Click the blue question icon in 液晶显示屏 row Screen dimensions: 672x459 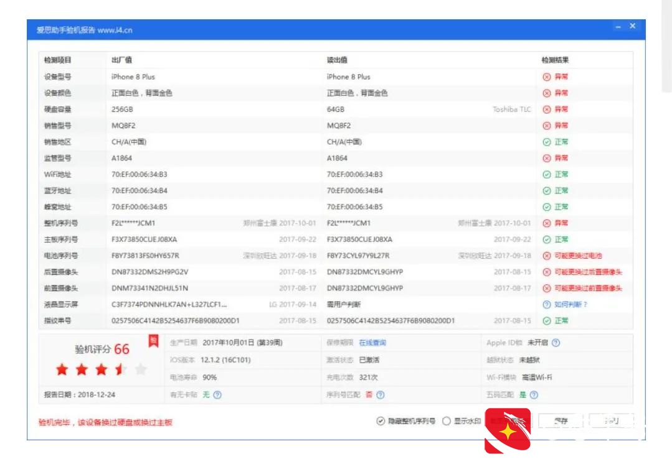[546, 304]
